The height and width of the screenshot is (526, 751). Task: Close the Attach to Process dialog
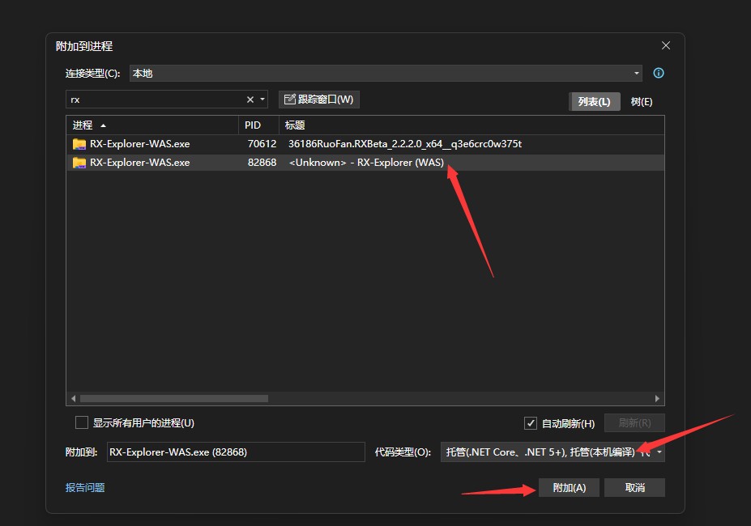coord(666,45)
